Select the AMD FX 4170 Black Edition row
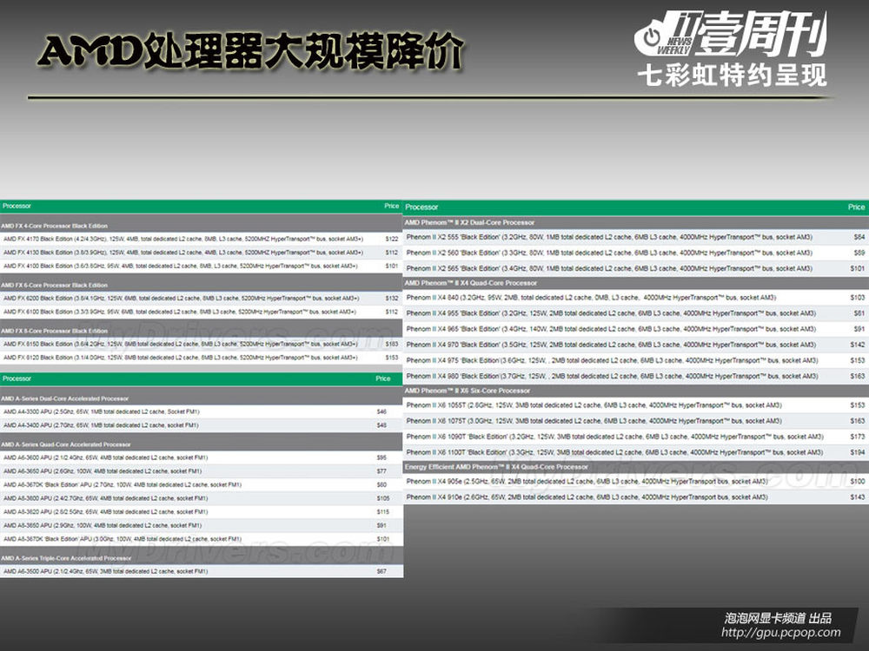This screenshot has height=651, width=869. click(202, 240)
